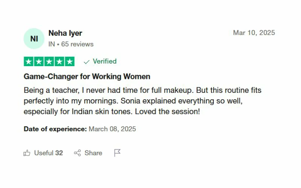Open the Game-Changer for Working Women title

pos(87,77)
